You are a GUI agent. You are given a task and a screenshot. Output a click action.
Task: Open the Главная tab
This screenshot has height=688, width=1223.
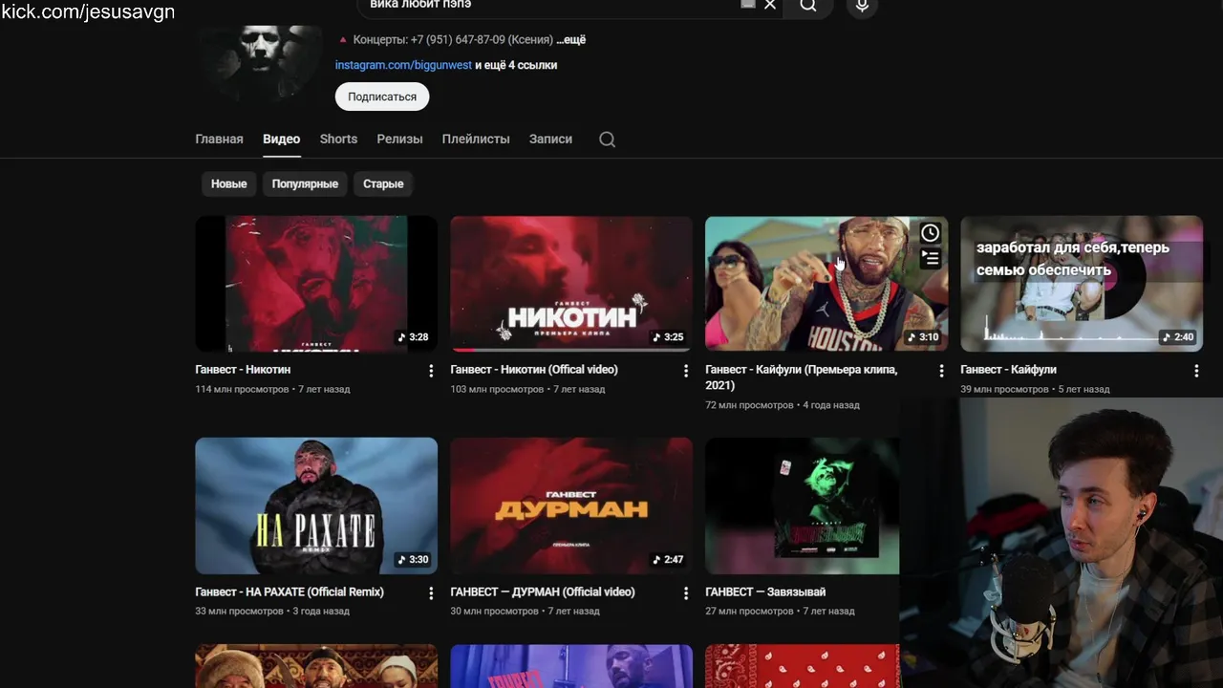[x=219, y=139]
